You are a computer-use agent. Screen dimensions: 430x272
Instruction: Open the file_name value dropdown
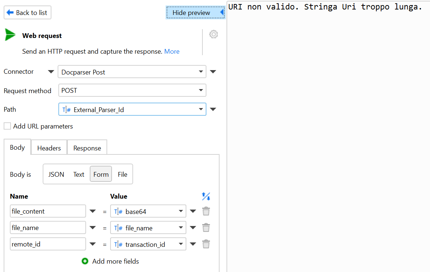(148, 227)
